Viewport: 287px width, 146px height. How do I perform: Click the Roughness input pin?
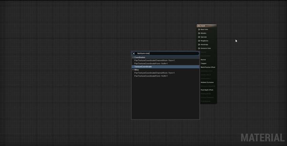199,41
